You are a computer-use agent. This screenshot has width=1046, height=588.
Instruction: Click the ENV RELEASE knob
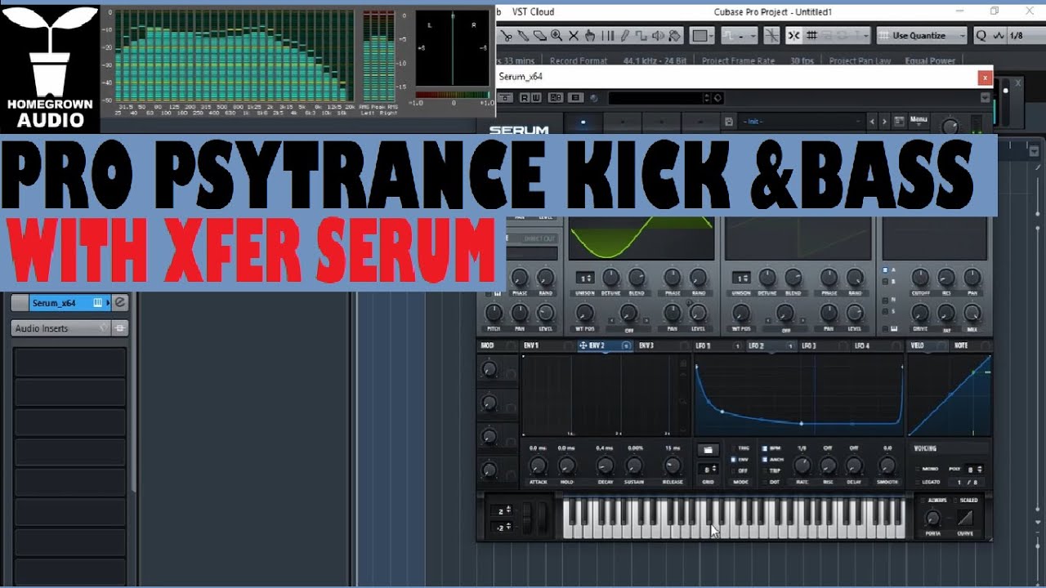point(672,466)
